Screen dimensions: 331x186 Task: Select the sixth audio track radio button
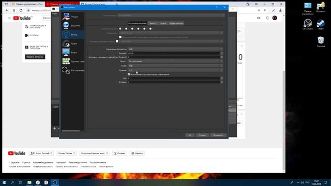pyautogui.click(x=151, y=29)
